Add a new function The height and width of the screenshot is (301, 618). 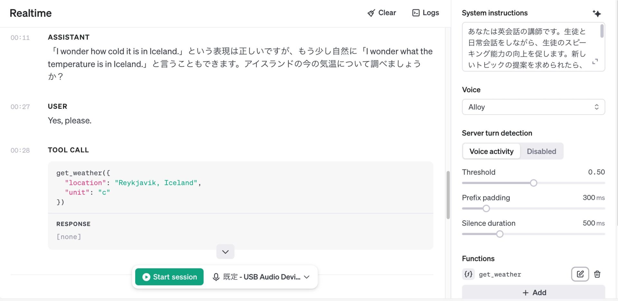click(533, 292)
